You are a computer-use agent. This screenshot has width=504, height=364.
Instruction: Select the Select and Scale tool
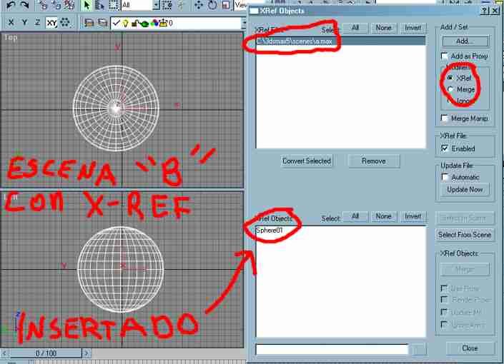tap(227, 5)
